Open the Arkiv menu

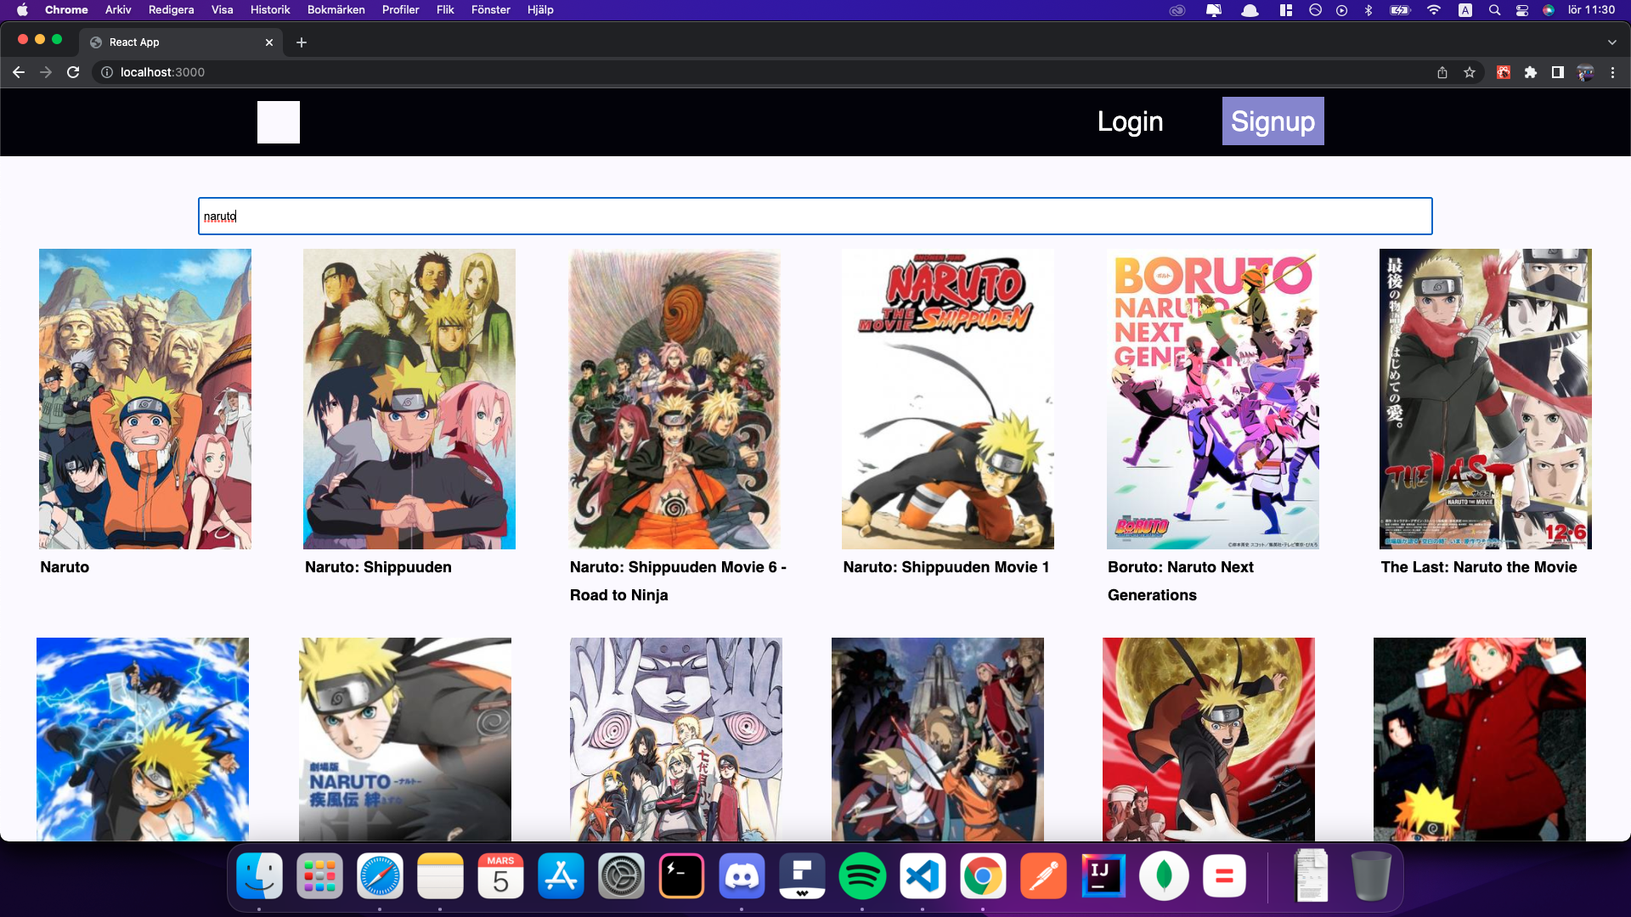(118, 10)
